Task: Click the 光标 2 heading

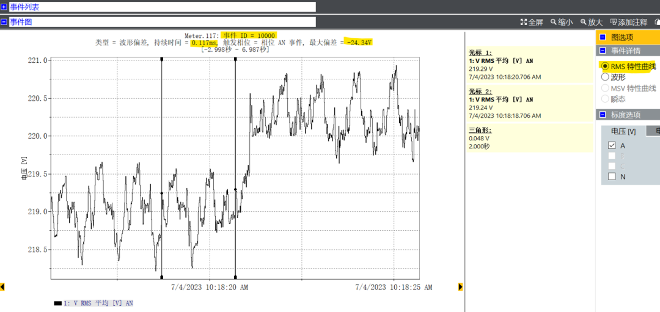Action: [x=480, y=92]
